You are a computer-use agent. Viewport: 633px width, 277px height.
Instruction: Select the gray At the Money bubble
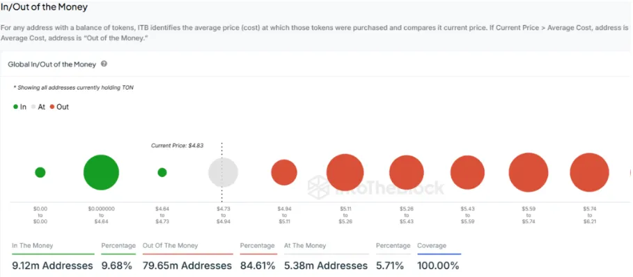pyautogui.click(x=223, y=172)
